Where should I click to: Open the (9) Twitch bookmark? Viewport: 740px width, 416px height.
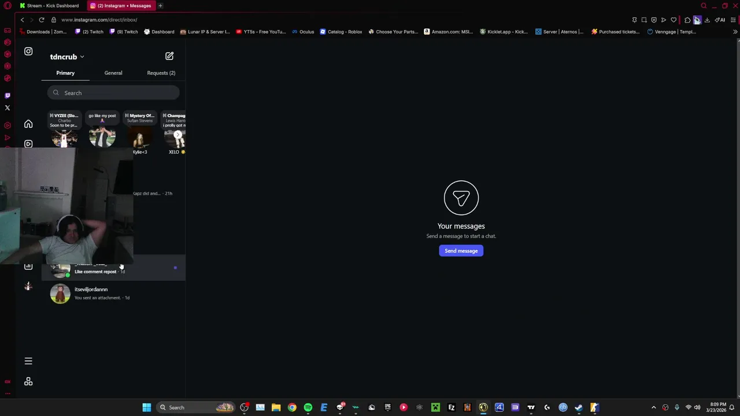(124, 32)
